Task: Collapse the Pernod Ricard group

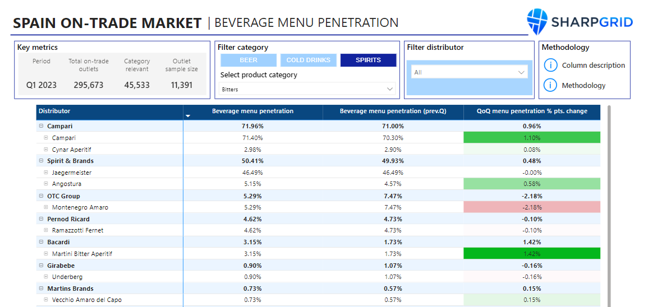Action: click(x=42, y=219)
